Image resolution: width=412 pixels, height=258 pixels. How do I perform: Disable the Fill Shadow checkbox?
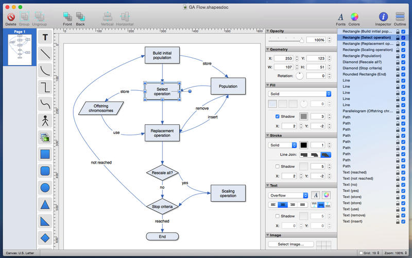pos(278,116)
